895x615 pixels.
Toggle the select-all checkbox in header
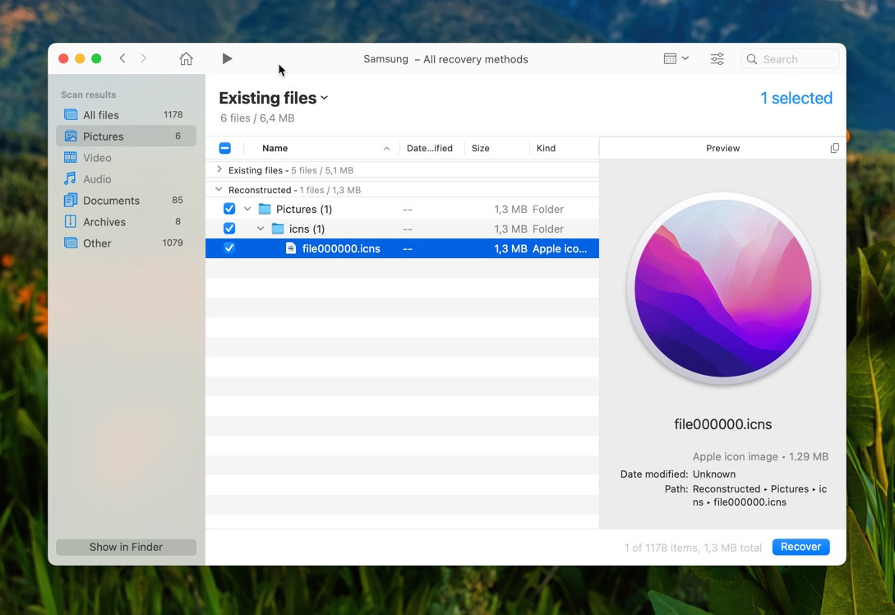point(225,149)
